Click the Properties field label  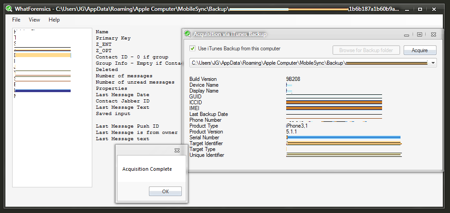point(111,89)
